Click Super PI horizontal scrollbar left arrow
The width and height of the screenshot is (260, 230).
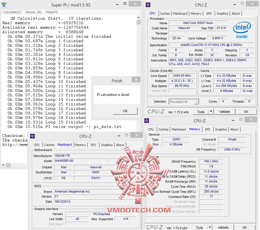coord(3,165)
